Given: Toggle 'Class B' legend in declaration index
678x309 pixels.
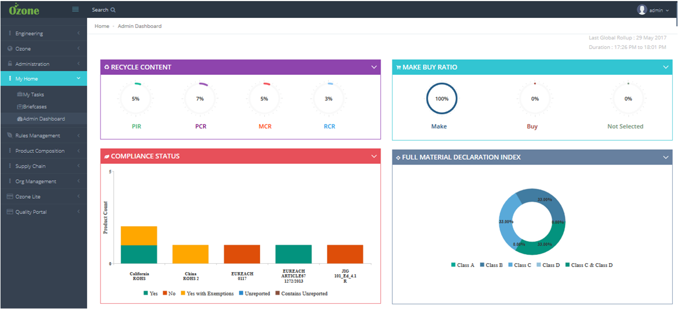Looking at the screenshot, I should pyautogui.click(x=490, y=265).
